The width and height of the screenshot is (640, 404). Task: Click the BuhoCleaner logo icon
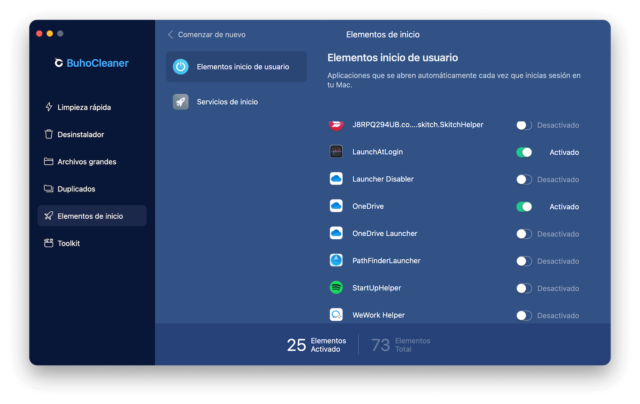59,63
